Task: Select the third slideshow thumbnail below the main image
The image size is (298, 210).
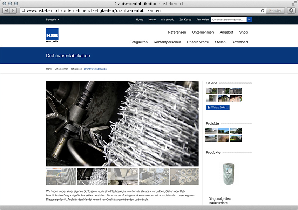Action: [123, 176]
